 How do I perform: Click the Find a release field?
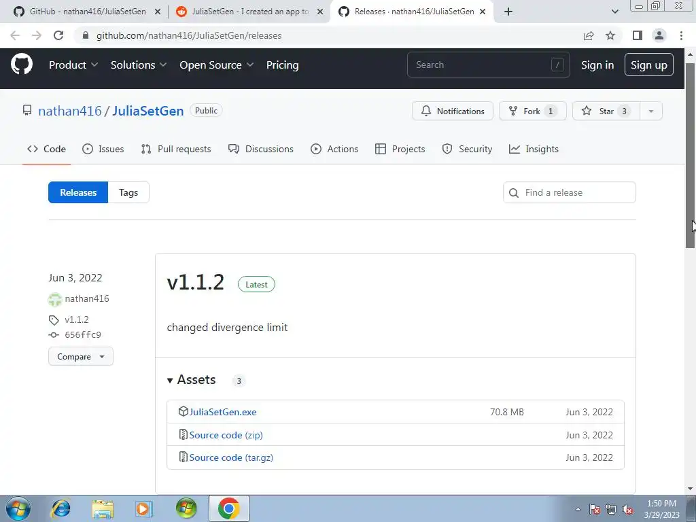click(x=570, y=192)
